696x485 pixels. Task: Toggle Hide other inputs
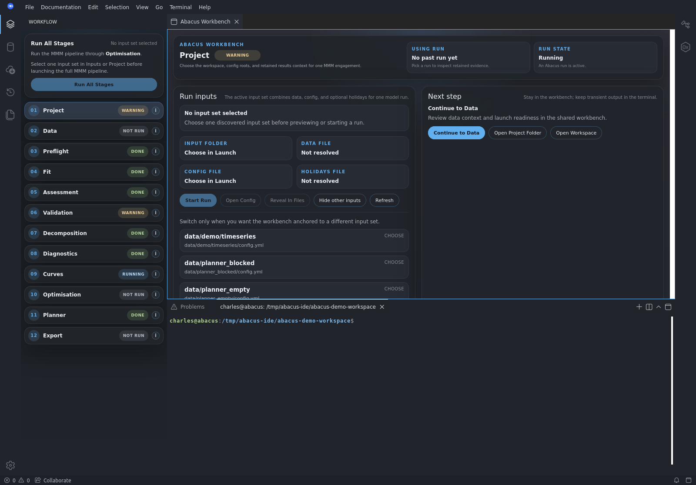tap(340, 200)
